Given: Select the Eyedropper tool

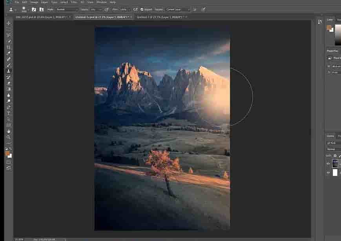Looking at the screenshot, I should 9,53.
